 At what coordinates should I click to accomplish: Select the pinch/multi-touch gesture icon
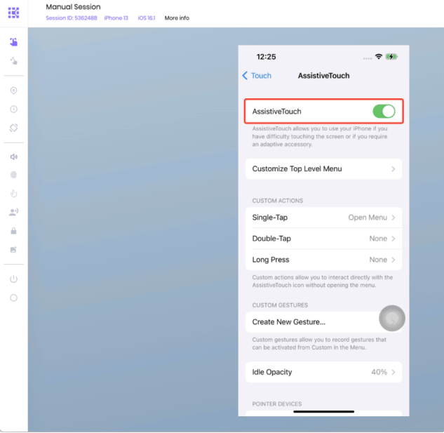pos(13,60)
